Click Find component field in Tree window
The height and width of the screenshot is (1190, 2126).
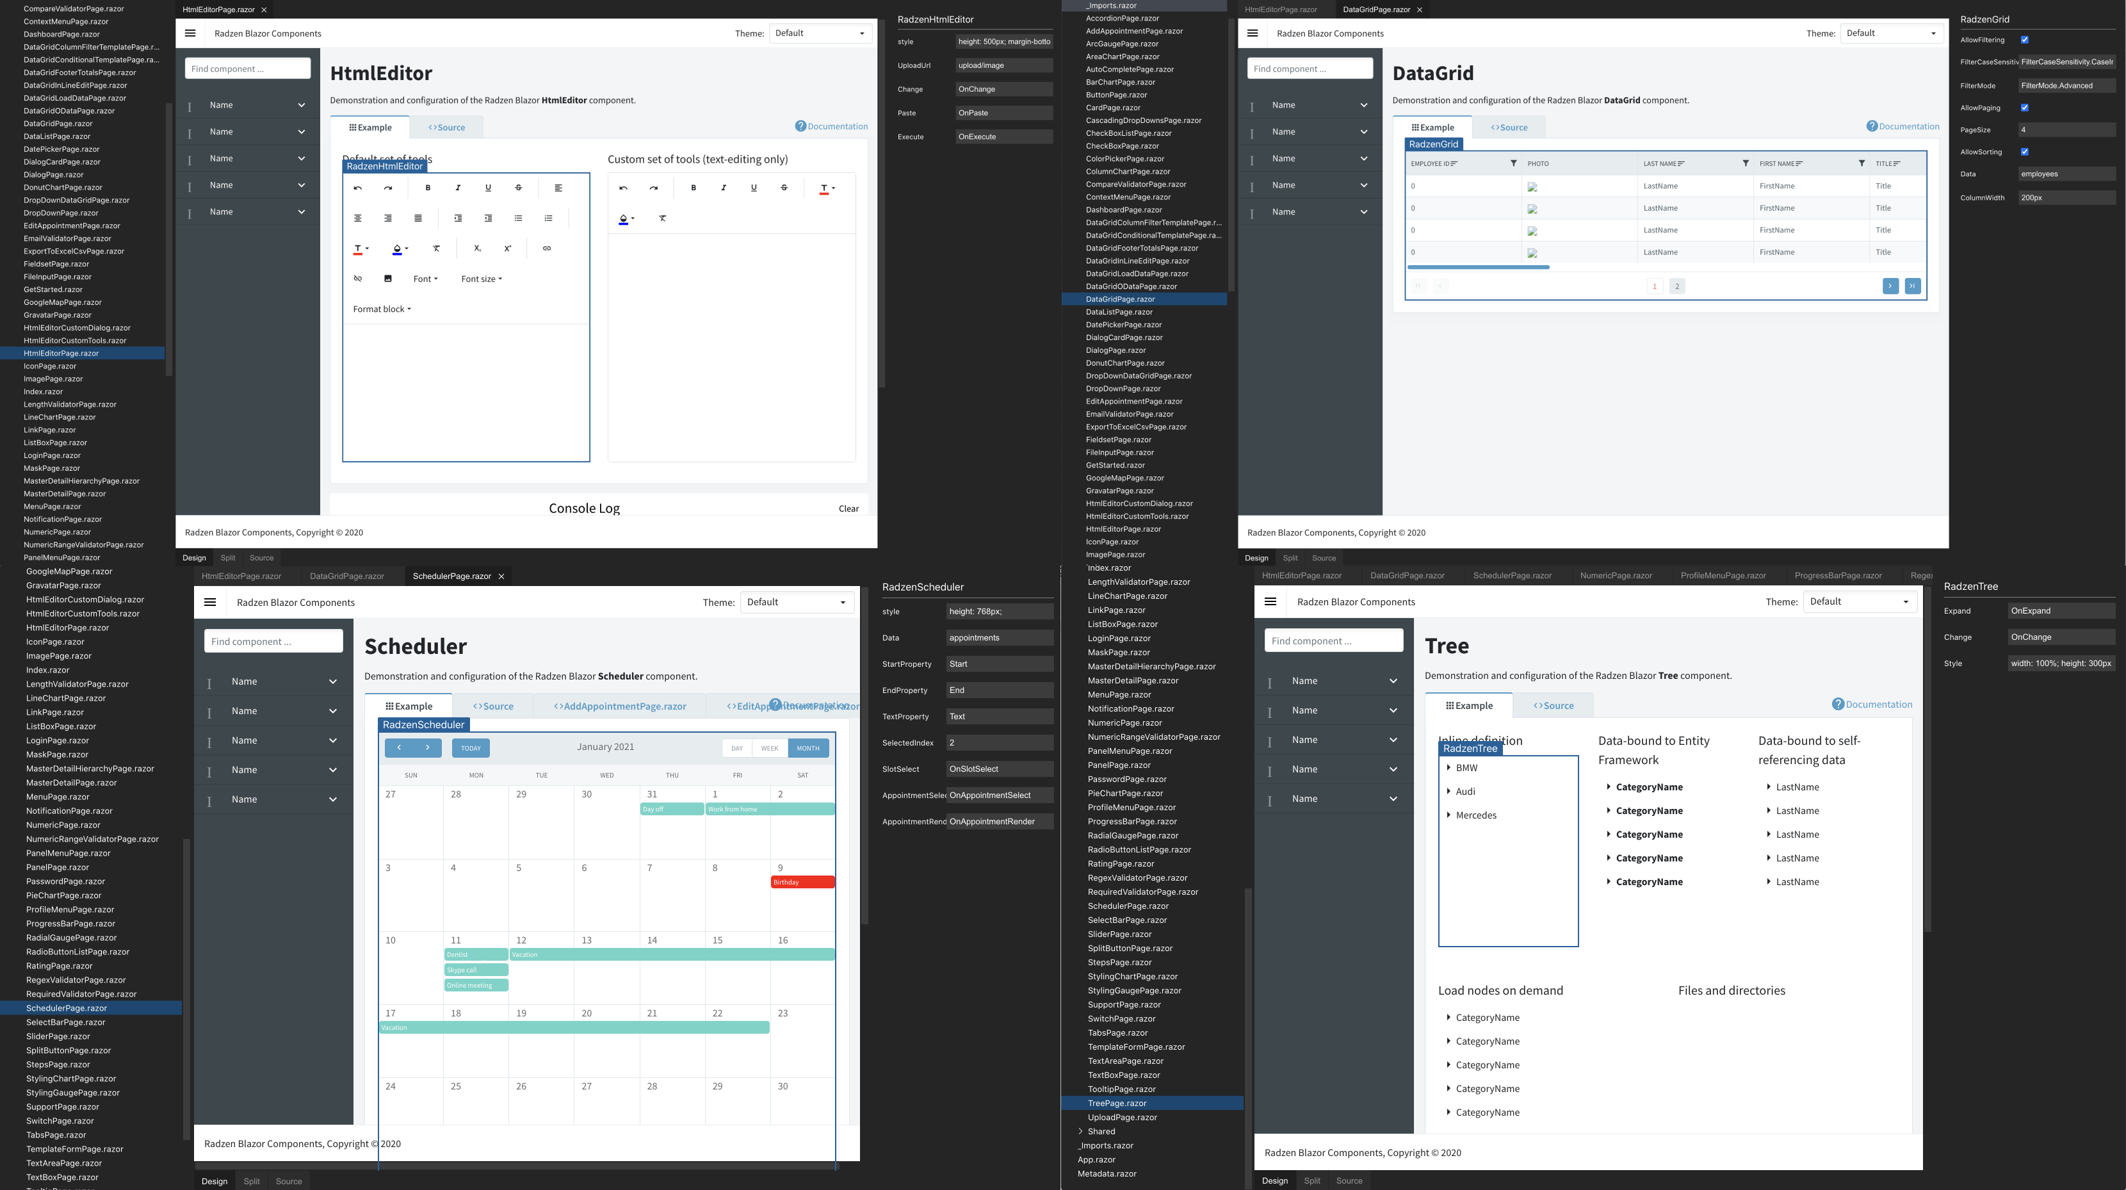[1334, 640]
